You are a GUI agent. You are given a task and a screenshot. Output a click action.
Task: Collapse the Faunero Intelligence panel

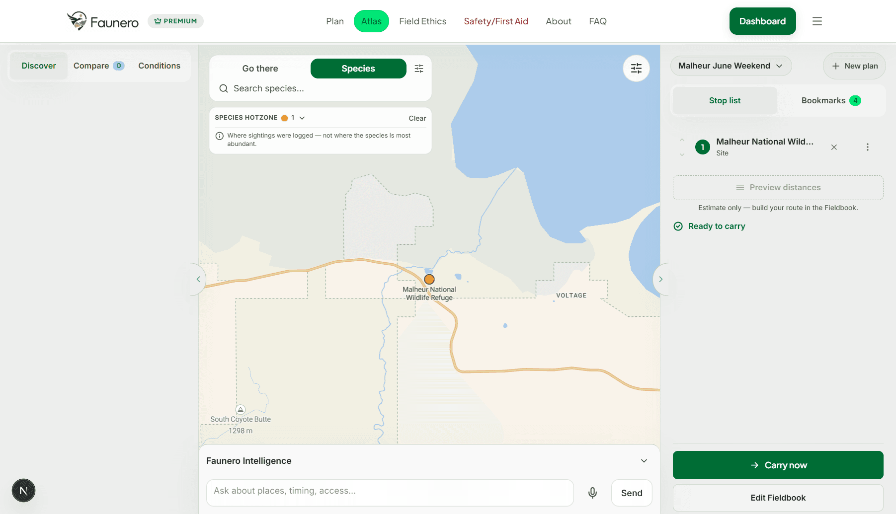click(644, 461)
